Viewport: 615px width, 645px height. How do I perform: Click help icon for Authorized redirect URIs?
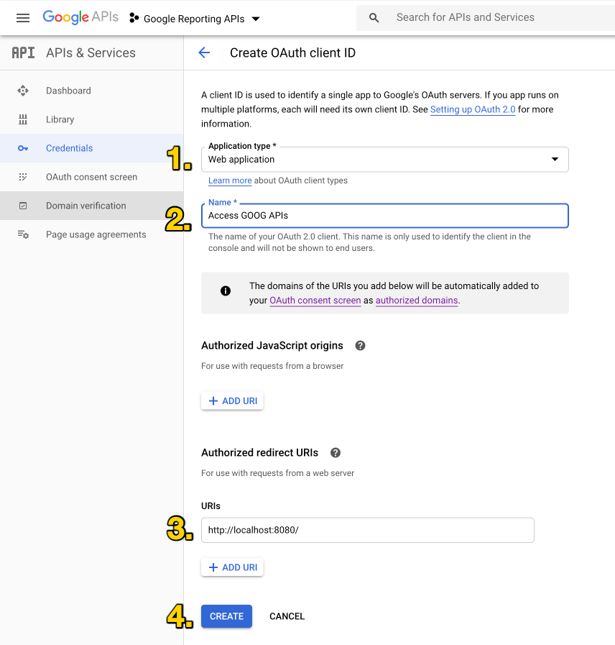point(336,453)
